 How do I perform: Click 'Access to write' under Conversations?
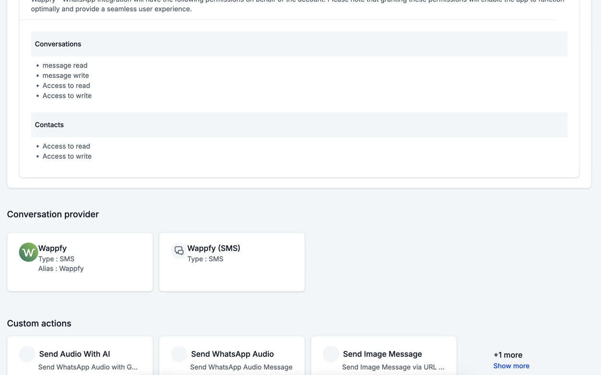[x=67, y=96]
